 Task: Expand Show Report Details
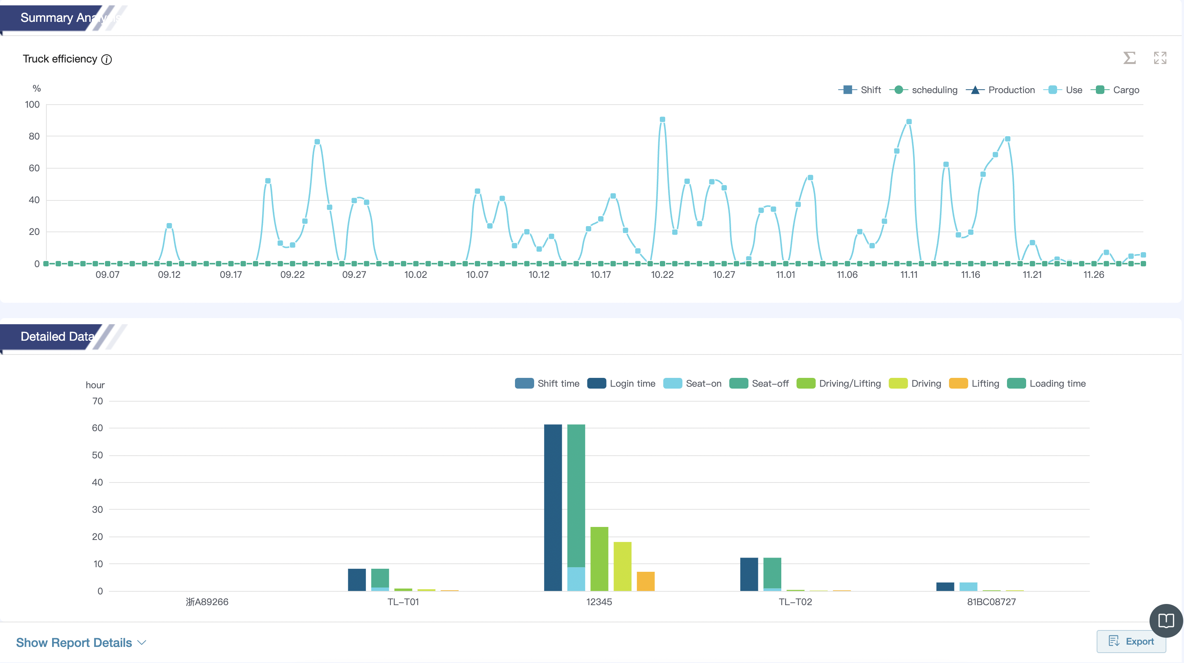81,643
